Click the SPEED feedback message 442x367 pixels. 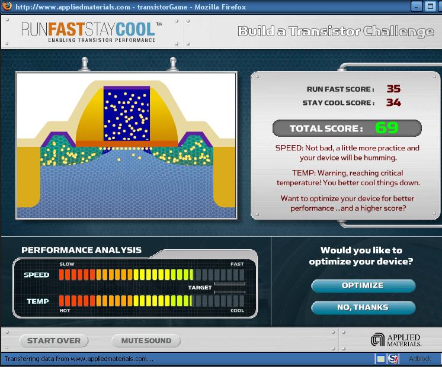click(x=347, y=153)
